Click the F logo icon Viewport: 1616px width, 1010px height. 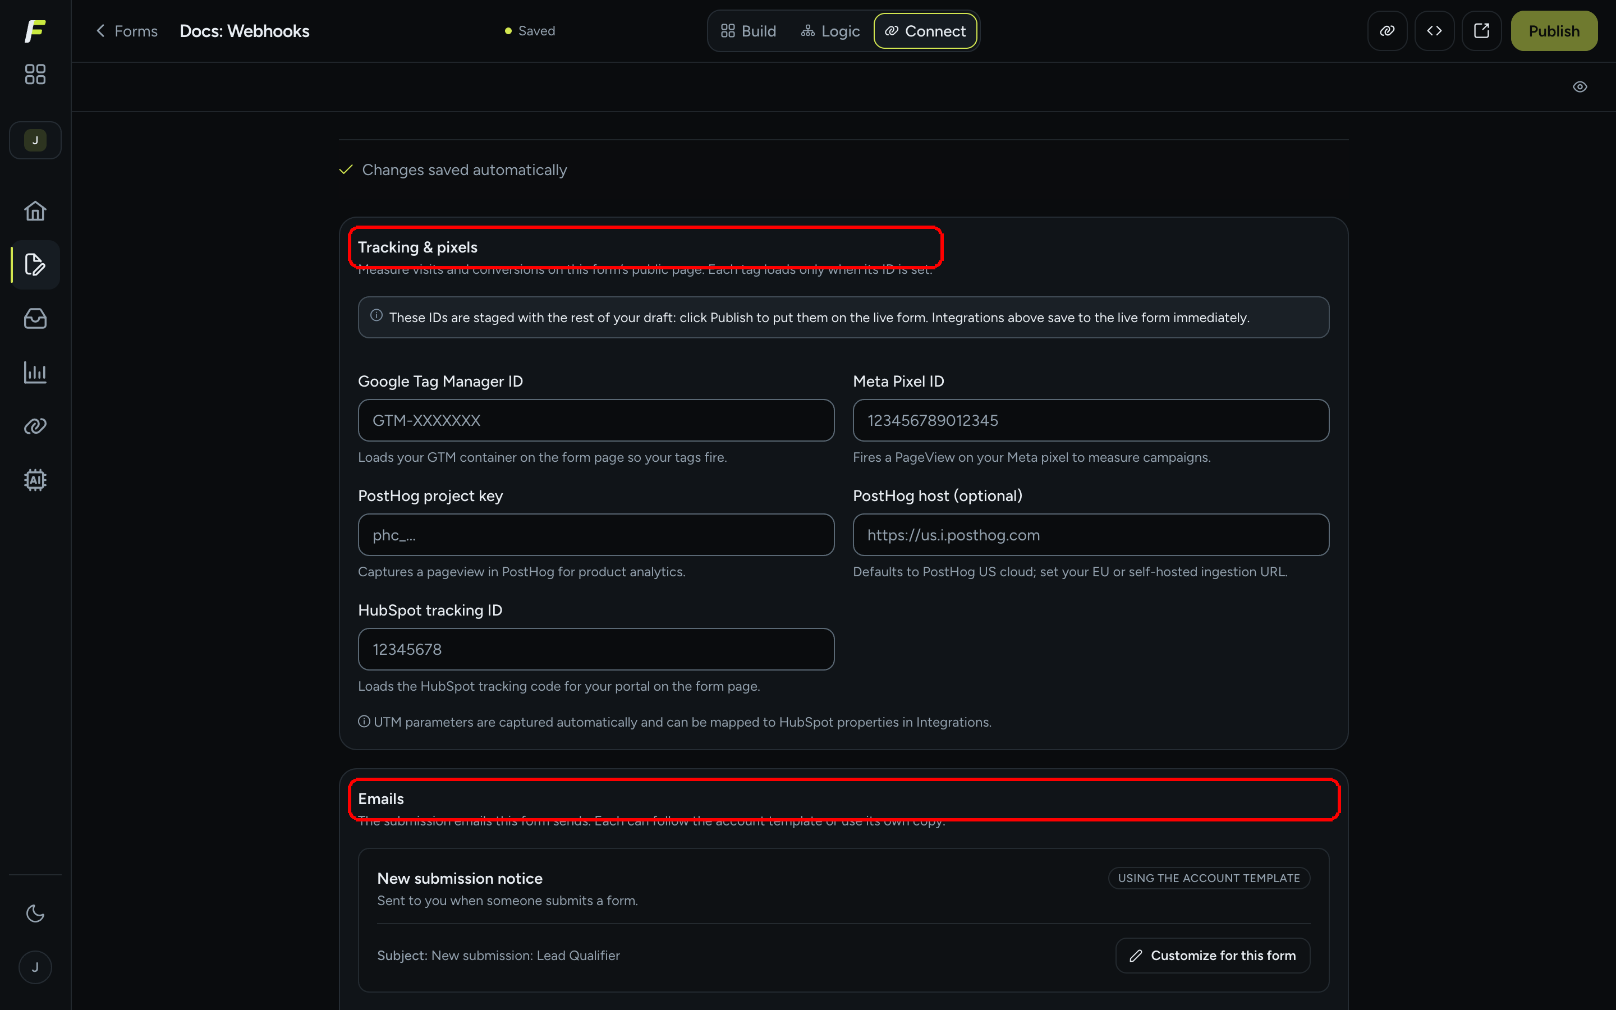(x=35, y=31)
